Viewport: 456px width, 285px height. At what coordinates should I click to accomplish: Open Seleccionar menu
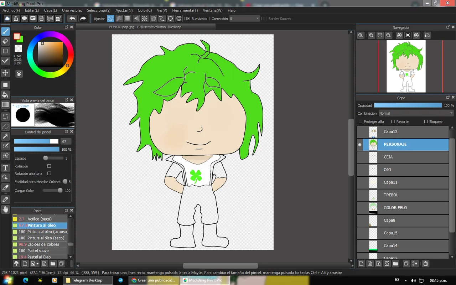99,10
